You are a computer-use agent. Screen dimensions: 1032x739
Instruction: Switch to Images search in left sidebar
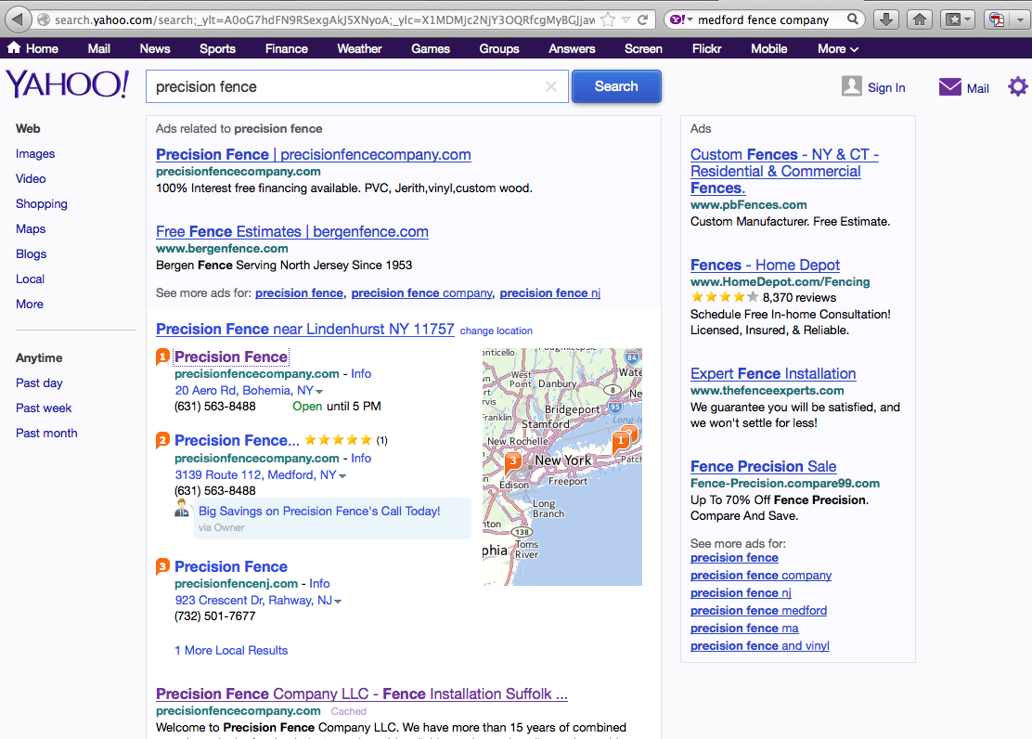(x=35, y=154)
